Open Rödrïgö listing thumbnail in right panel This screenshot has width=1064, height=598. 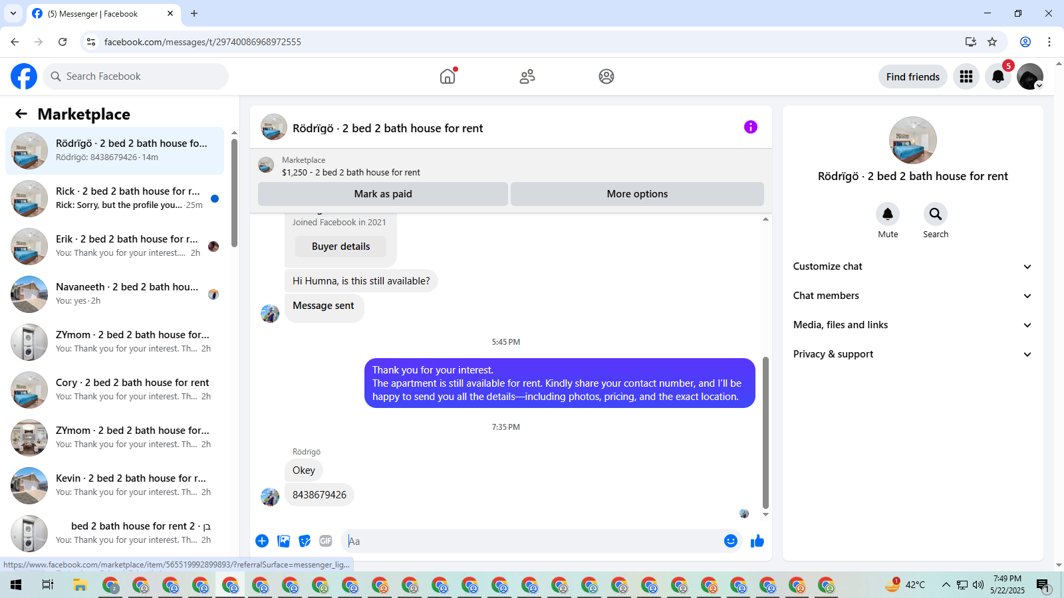point(913,140)
